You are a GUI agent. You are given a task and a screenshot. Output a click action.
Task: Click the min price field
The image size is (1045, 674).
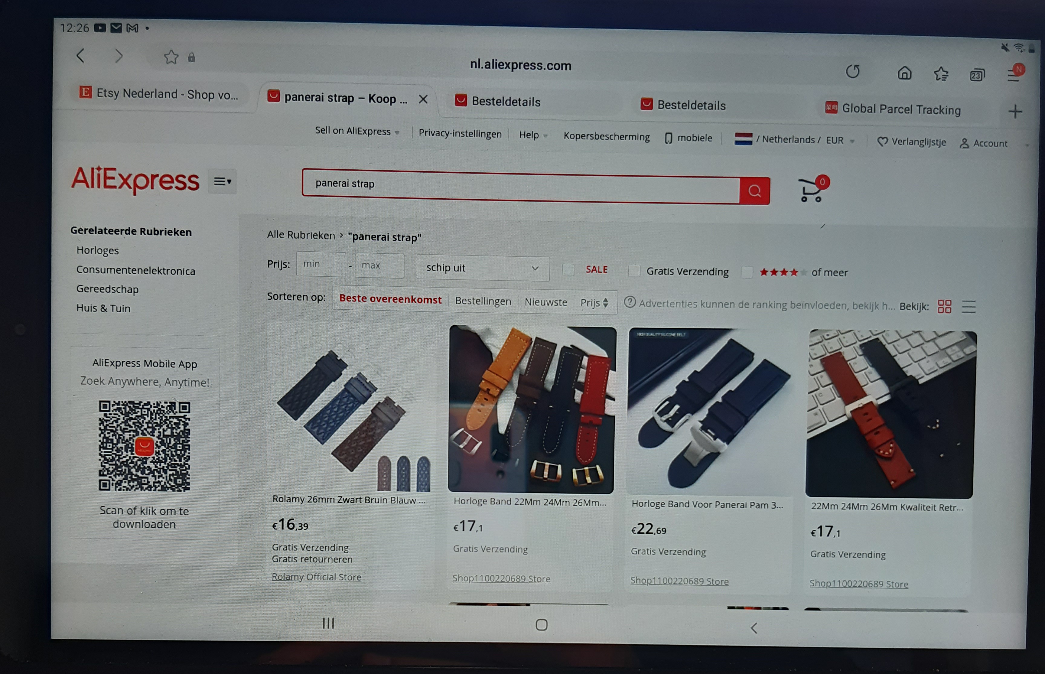click(321, 264)
